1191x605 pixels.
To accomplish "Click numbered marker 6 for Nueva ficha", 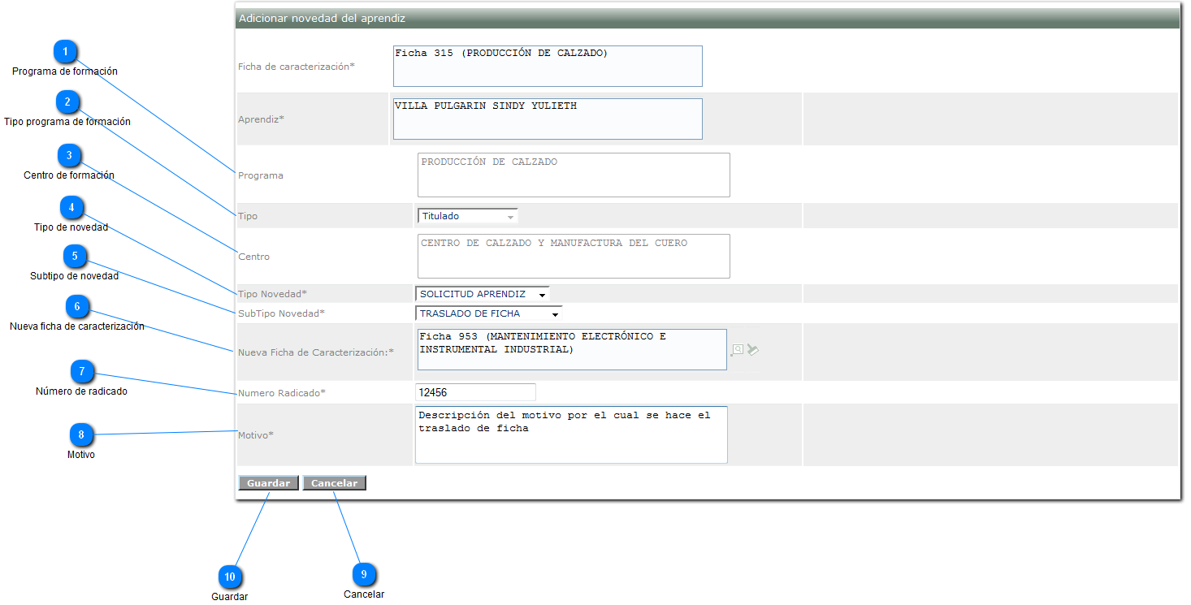I will (77, 306).
